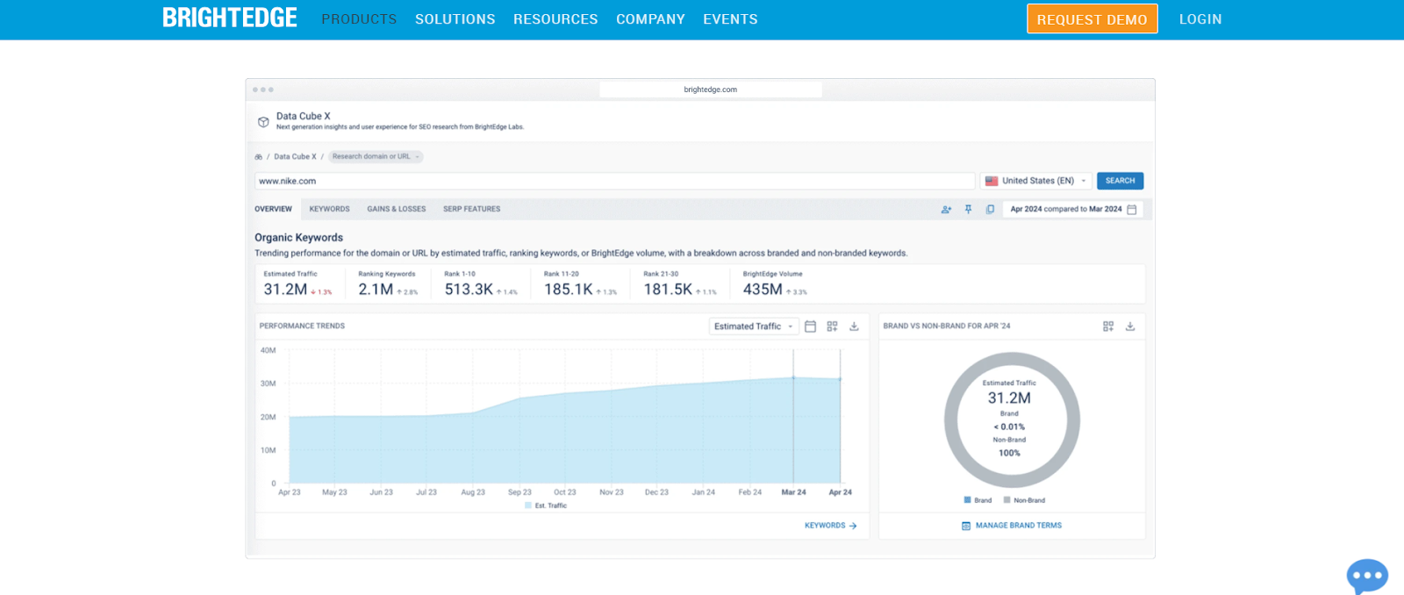Click the www.nike.com domain input field
Viewport: 1404px width, 595px height.
pyautogui.click(x=614, y=181)
